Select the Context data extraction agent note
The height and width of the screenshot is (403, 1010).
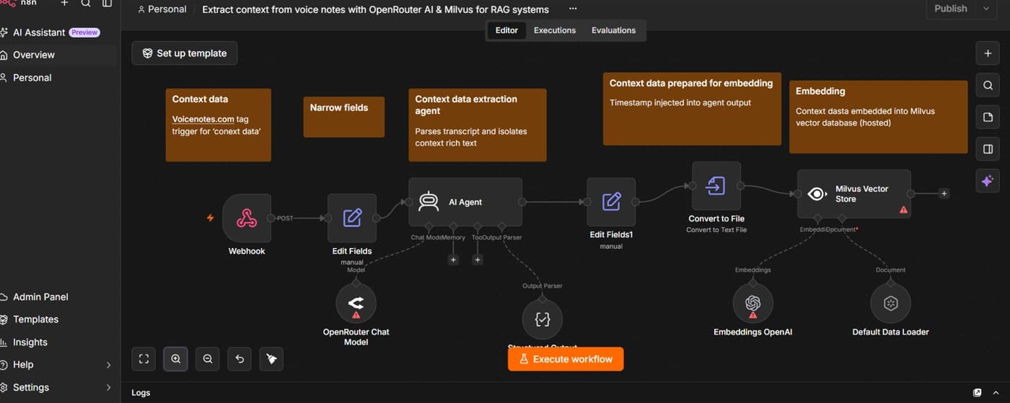[478, 125]
